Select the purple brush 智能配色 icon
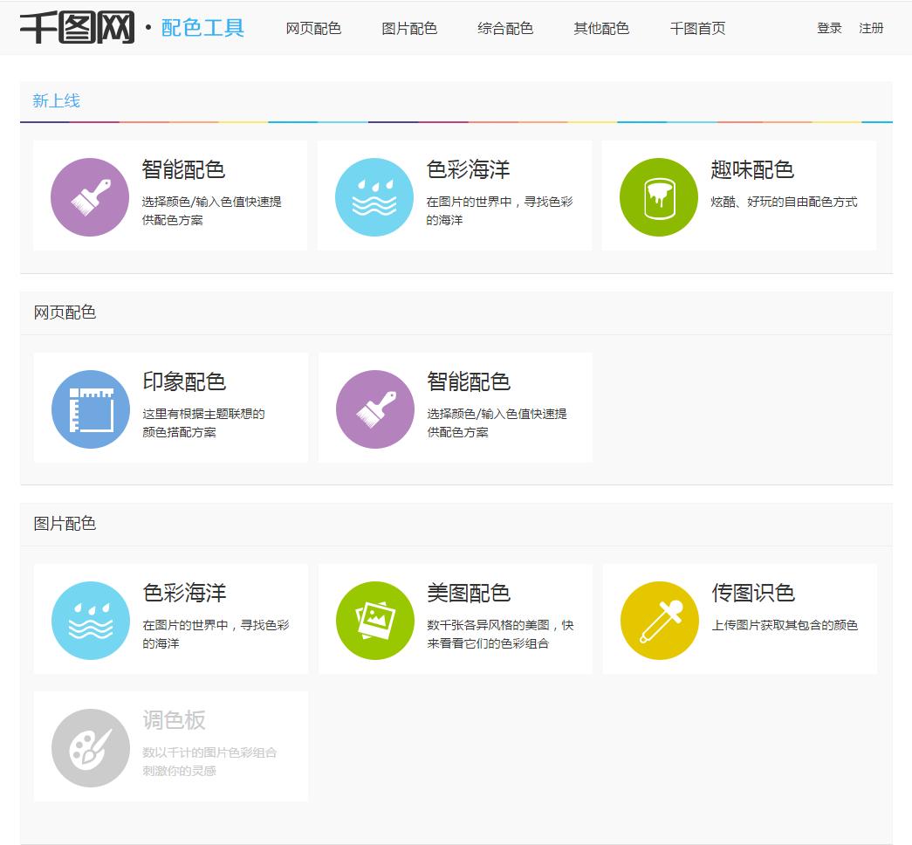This screenshot has height=845, width=912. 89,196
